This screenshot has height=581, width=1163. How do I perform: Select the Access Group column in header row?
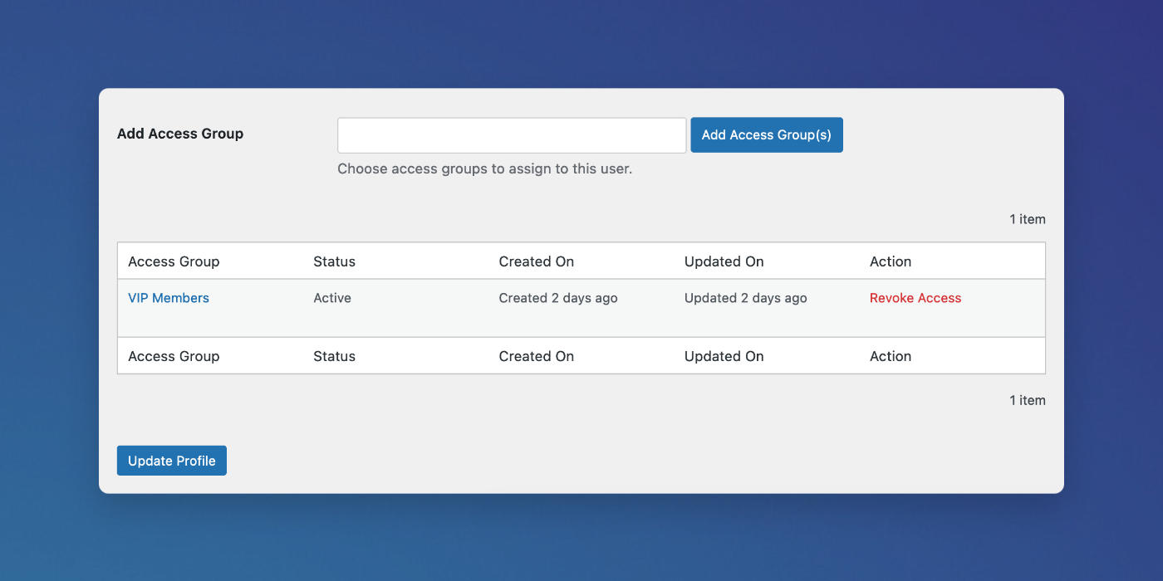[174, 261]
